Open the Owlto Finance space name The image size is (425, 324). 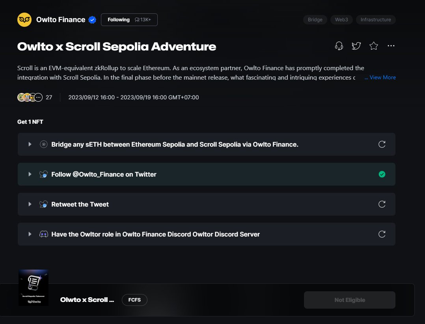61,20
